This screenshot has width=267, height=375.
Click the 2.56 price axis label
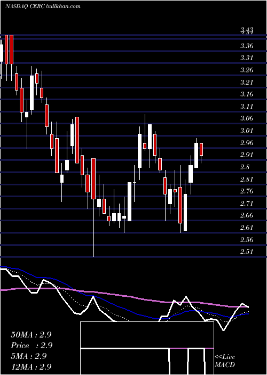pyautogui.click(x=247, y=239)
